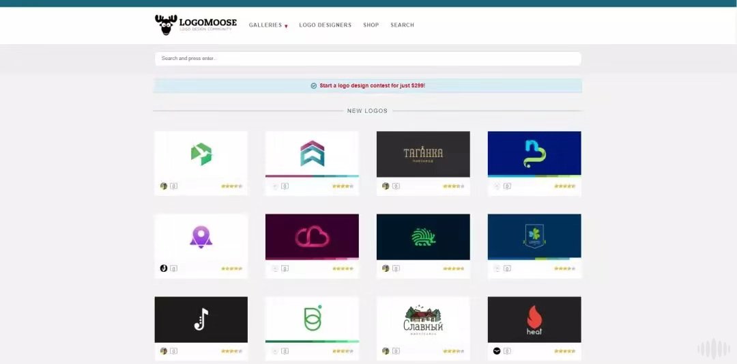Click the red arrow next to Galleries
Viewport: 737px width, 364px height.
point(286,26)
